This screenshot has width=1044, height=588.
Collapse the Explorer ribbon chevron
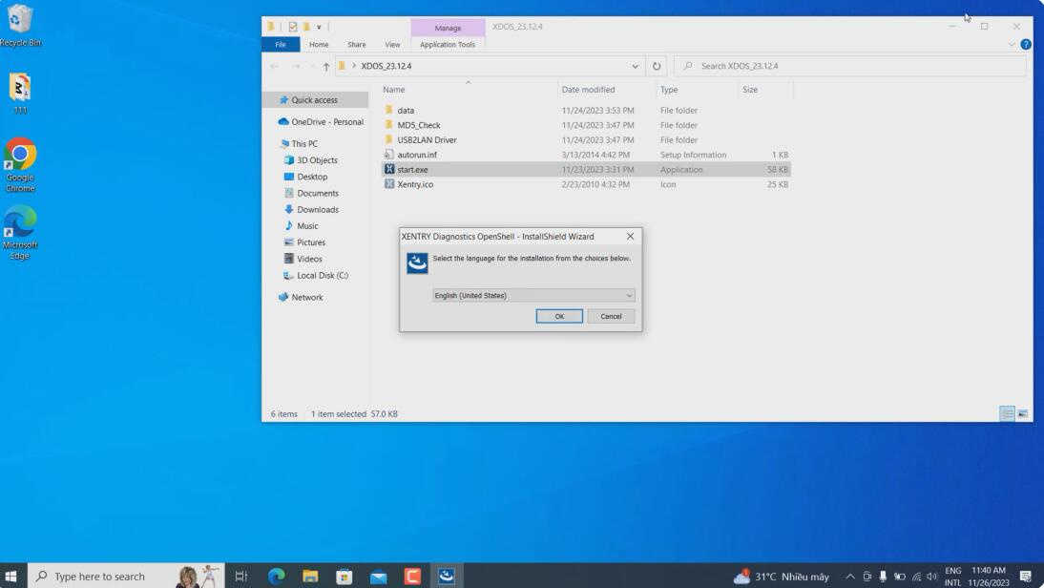pyautogui.click(x=1012, y=45)
